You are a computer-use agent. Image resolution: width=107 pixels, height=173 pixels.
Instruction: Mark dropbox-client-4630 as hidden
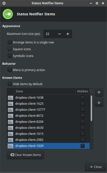[83, 128]
